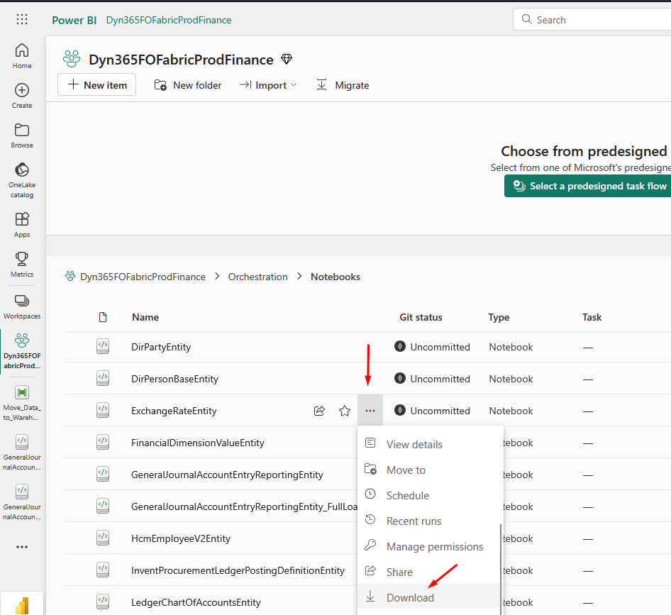Click the New item button
The width and height of the screenshot is (671, 615).
96,84
